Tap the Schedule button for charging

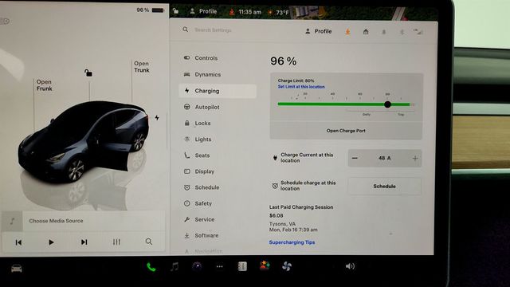(x=384, y=187)
